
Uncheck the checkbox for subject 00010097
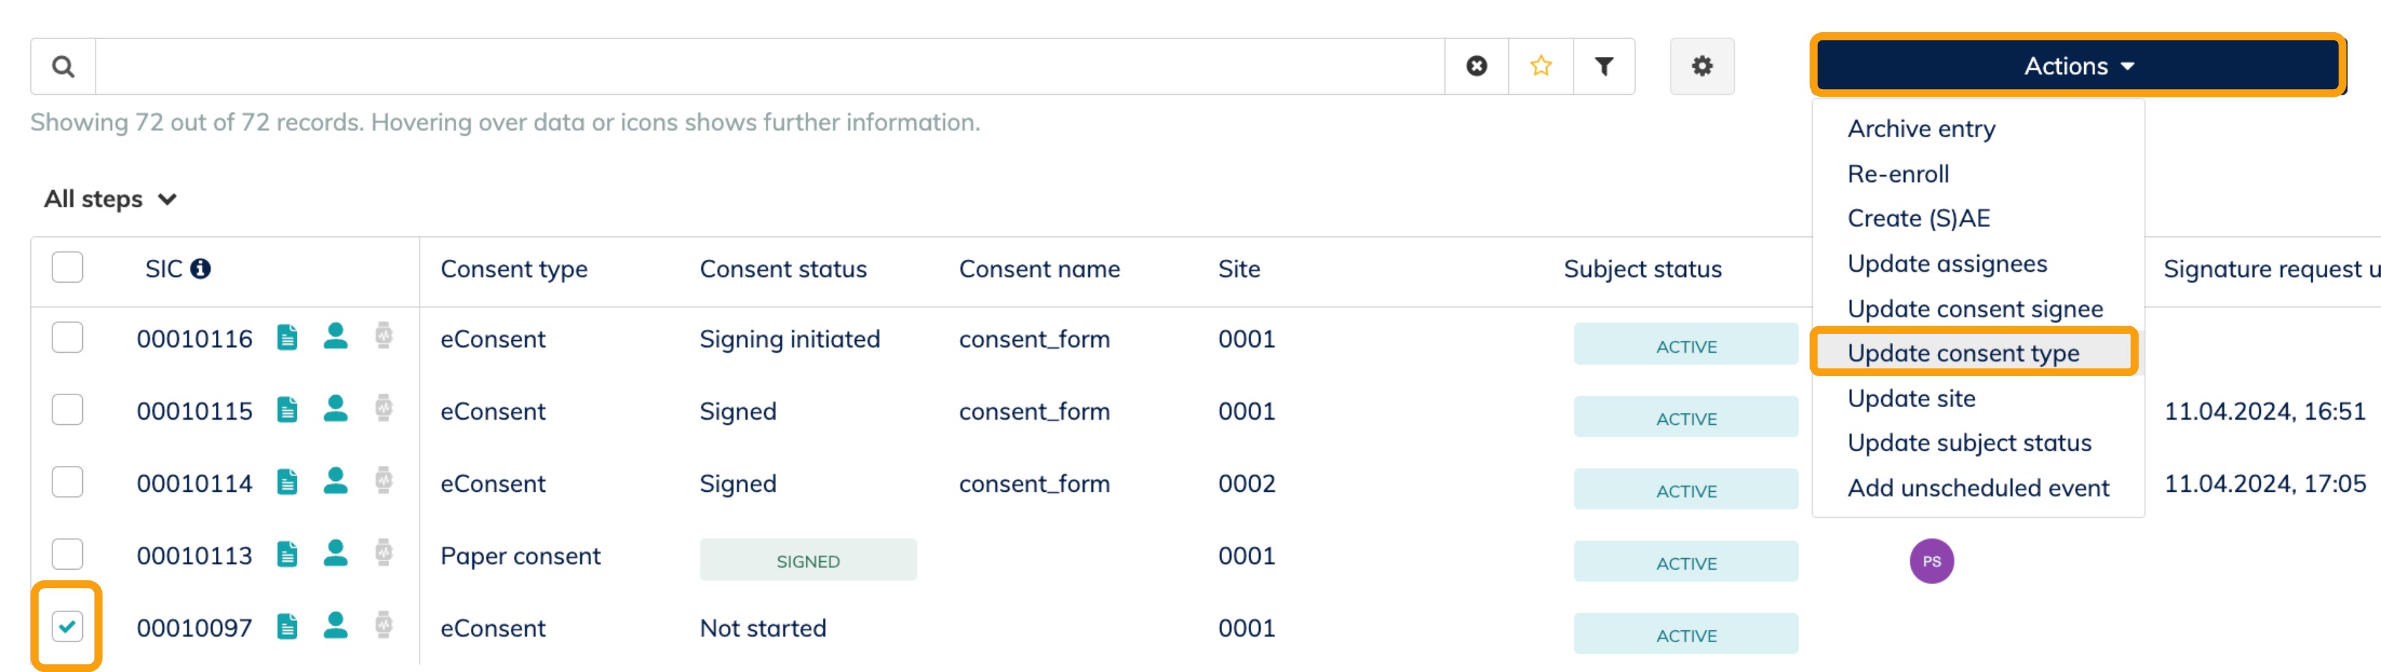(68, 626)
